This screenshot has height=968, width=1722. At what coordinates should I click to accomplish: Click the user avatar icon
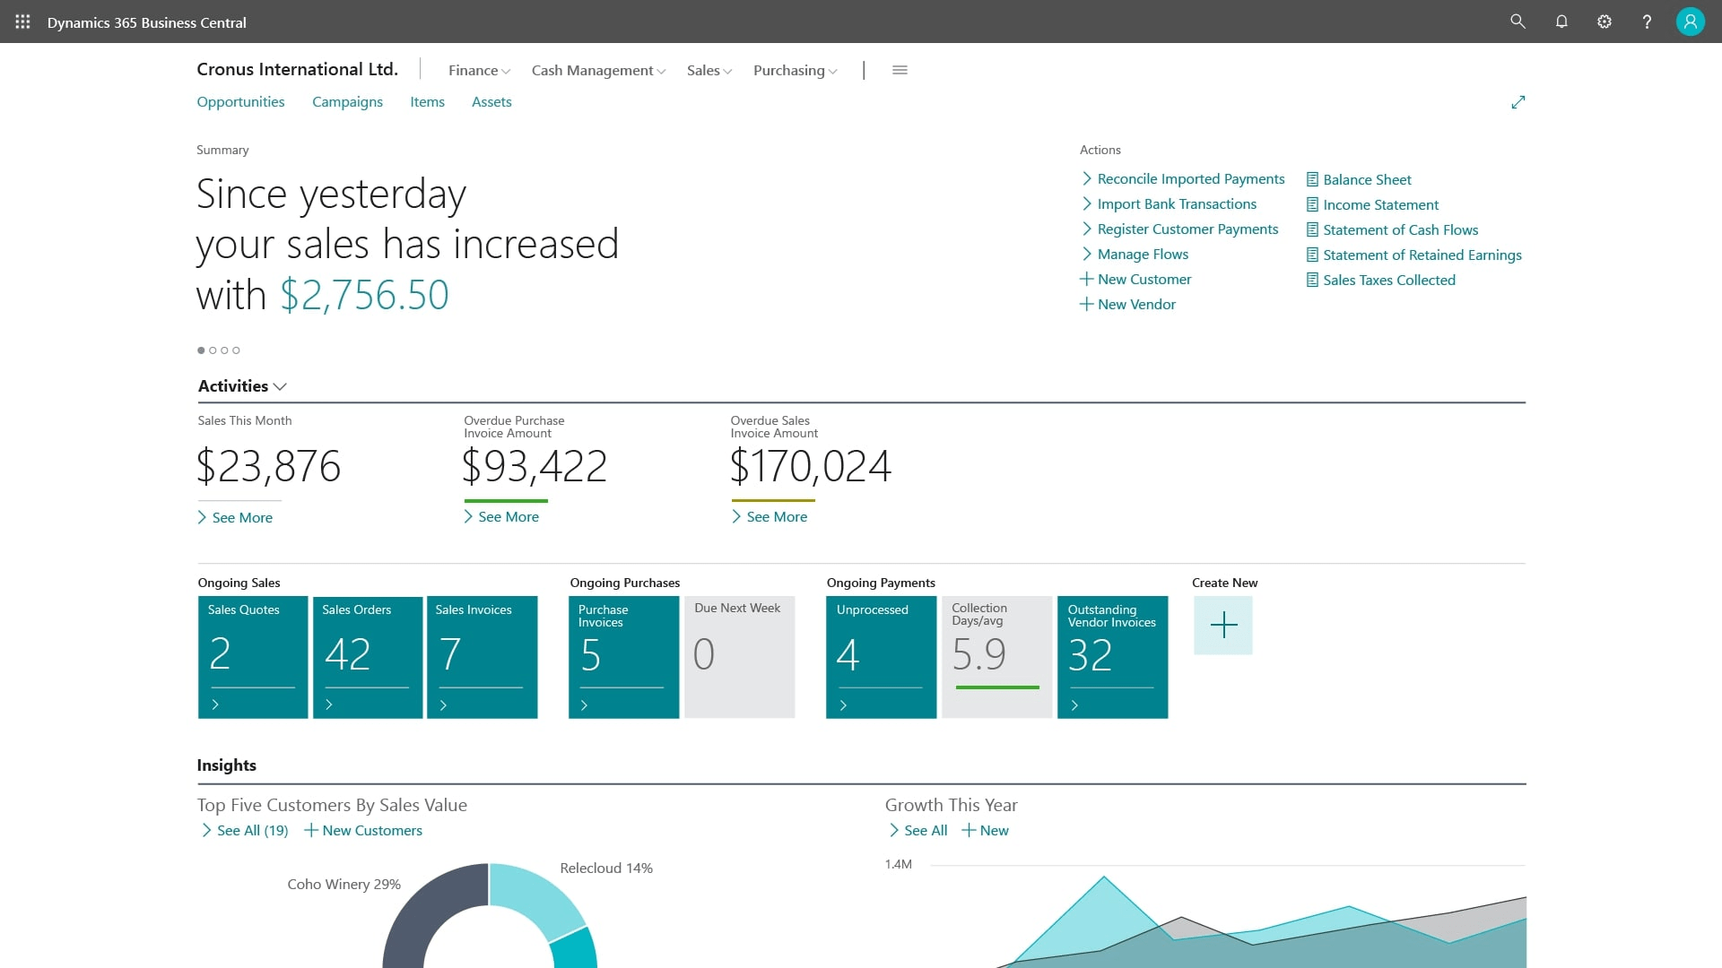pos(1691,21)
